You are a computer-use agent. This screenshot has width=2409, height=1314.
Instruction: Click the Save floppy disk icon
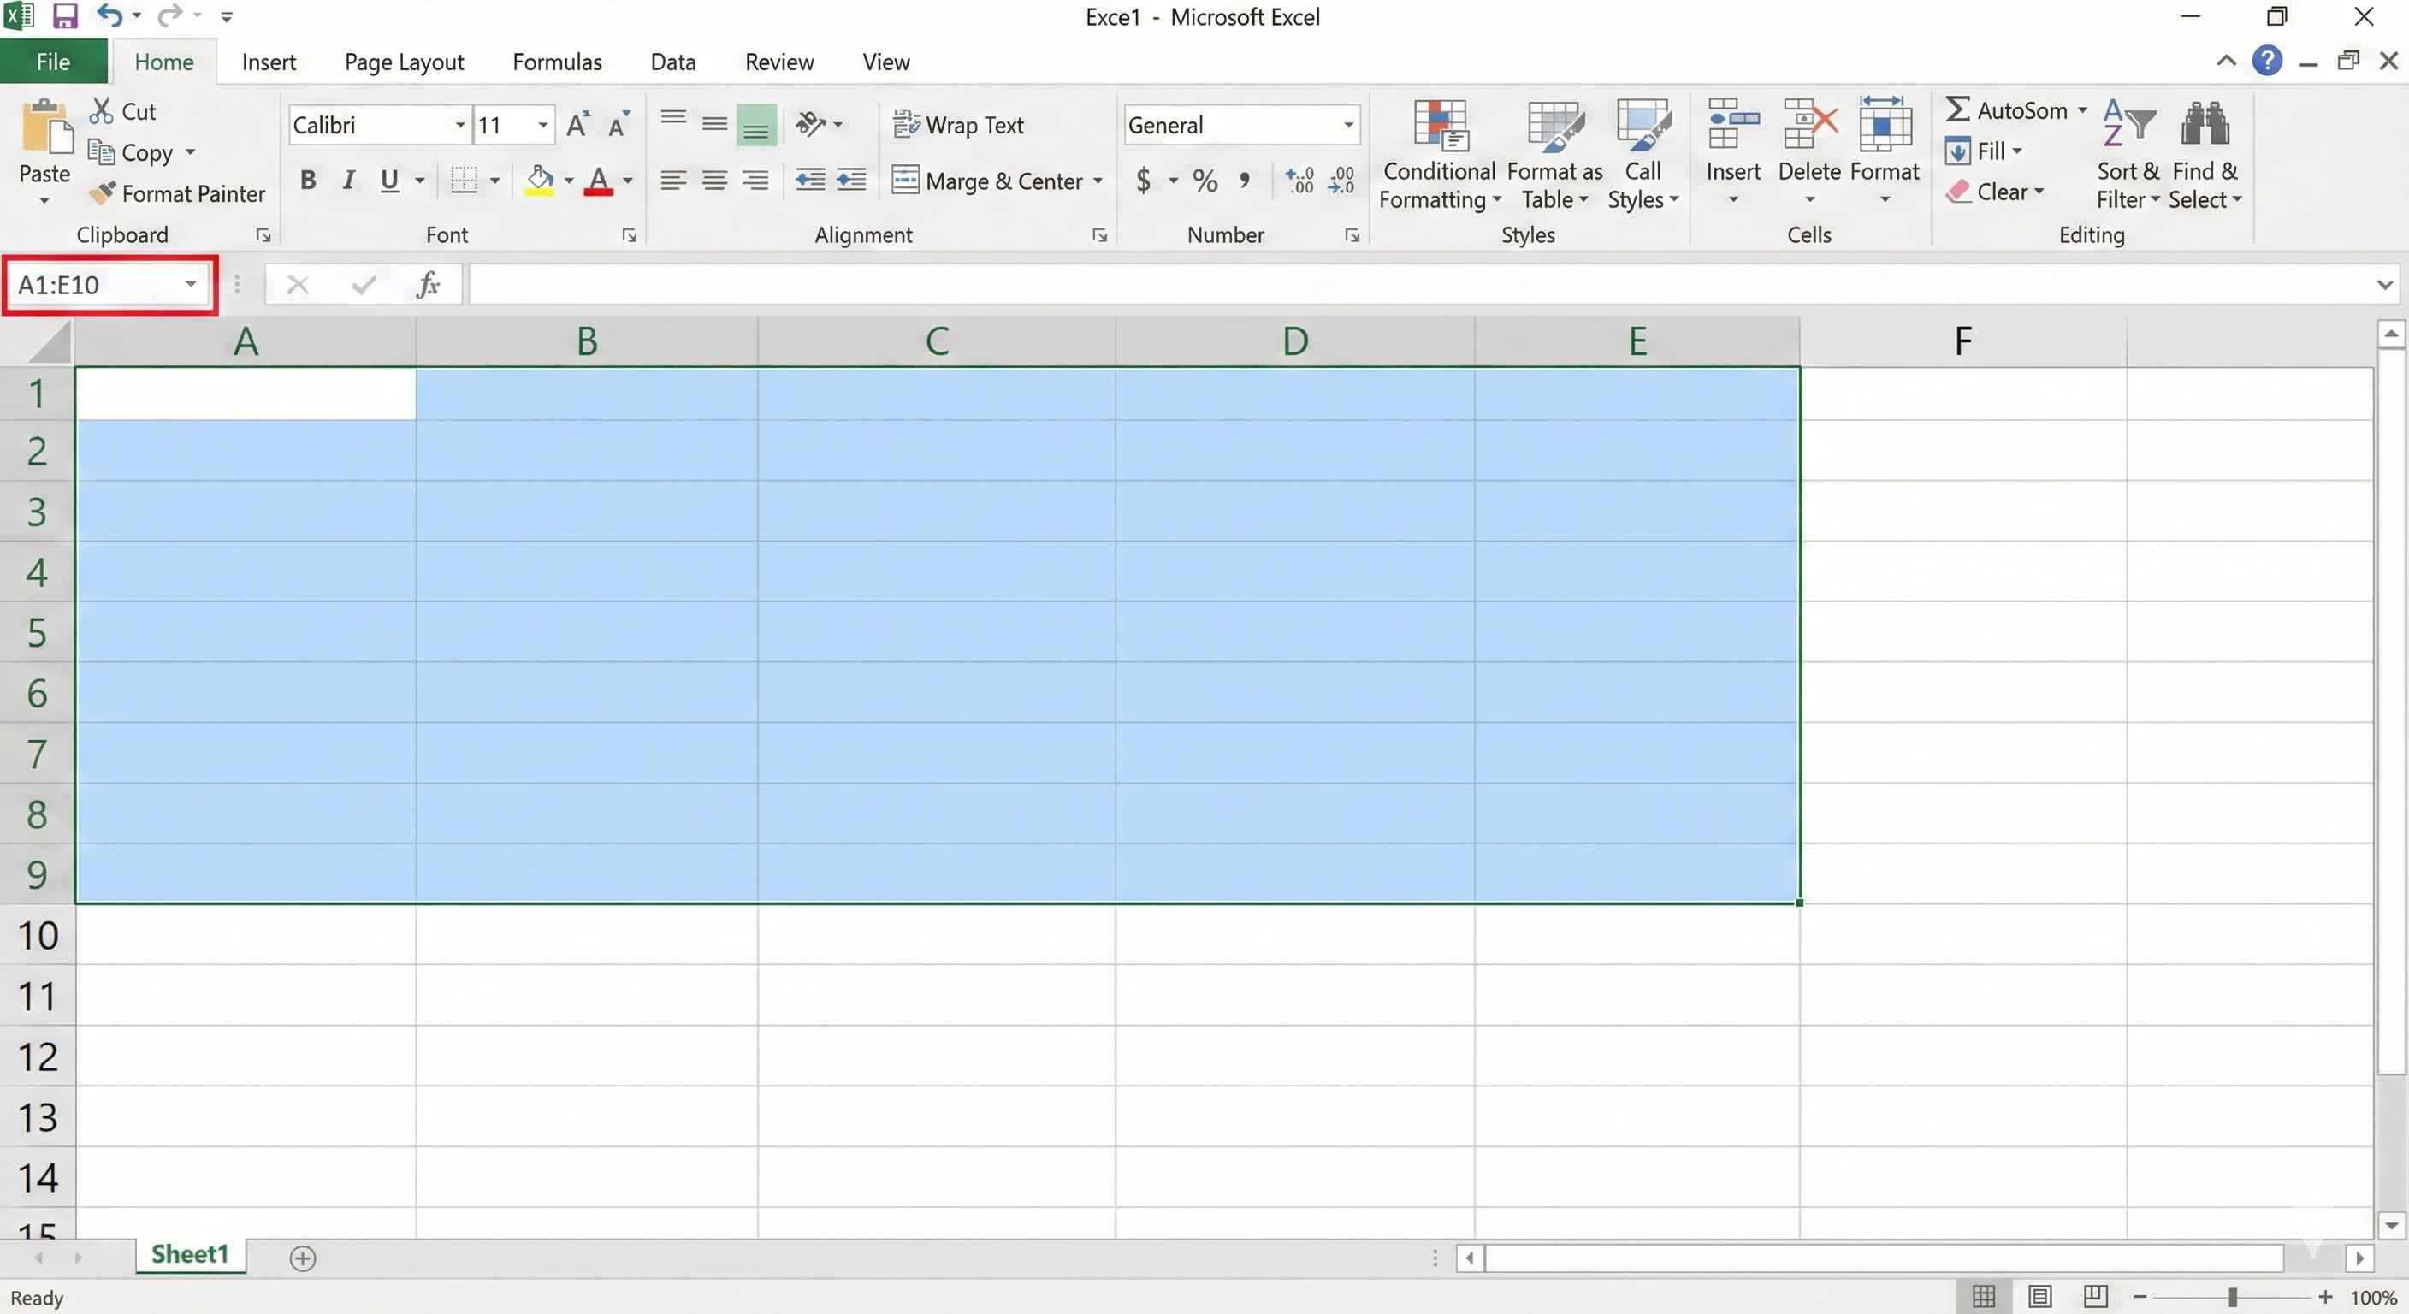pyautogui.click(x=64, y=16)
